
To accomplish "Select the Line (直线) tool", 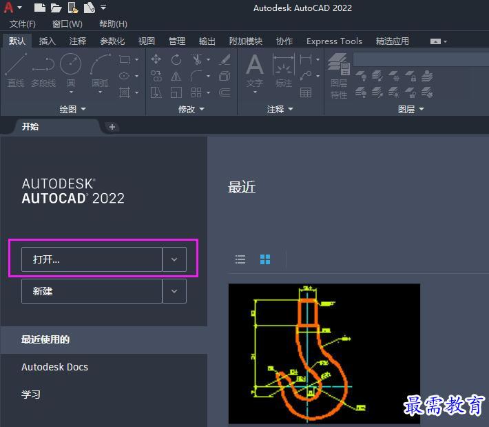I will (16, 70).
